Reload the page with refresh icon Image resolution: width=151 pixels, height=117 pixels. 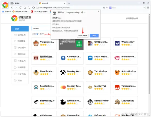click(x=20, y=8)
